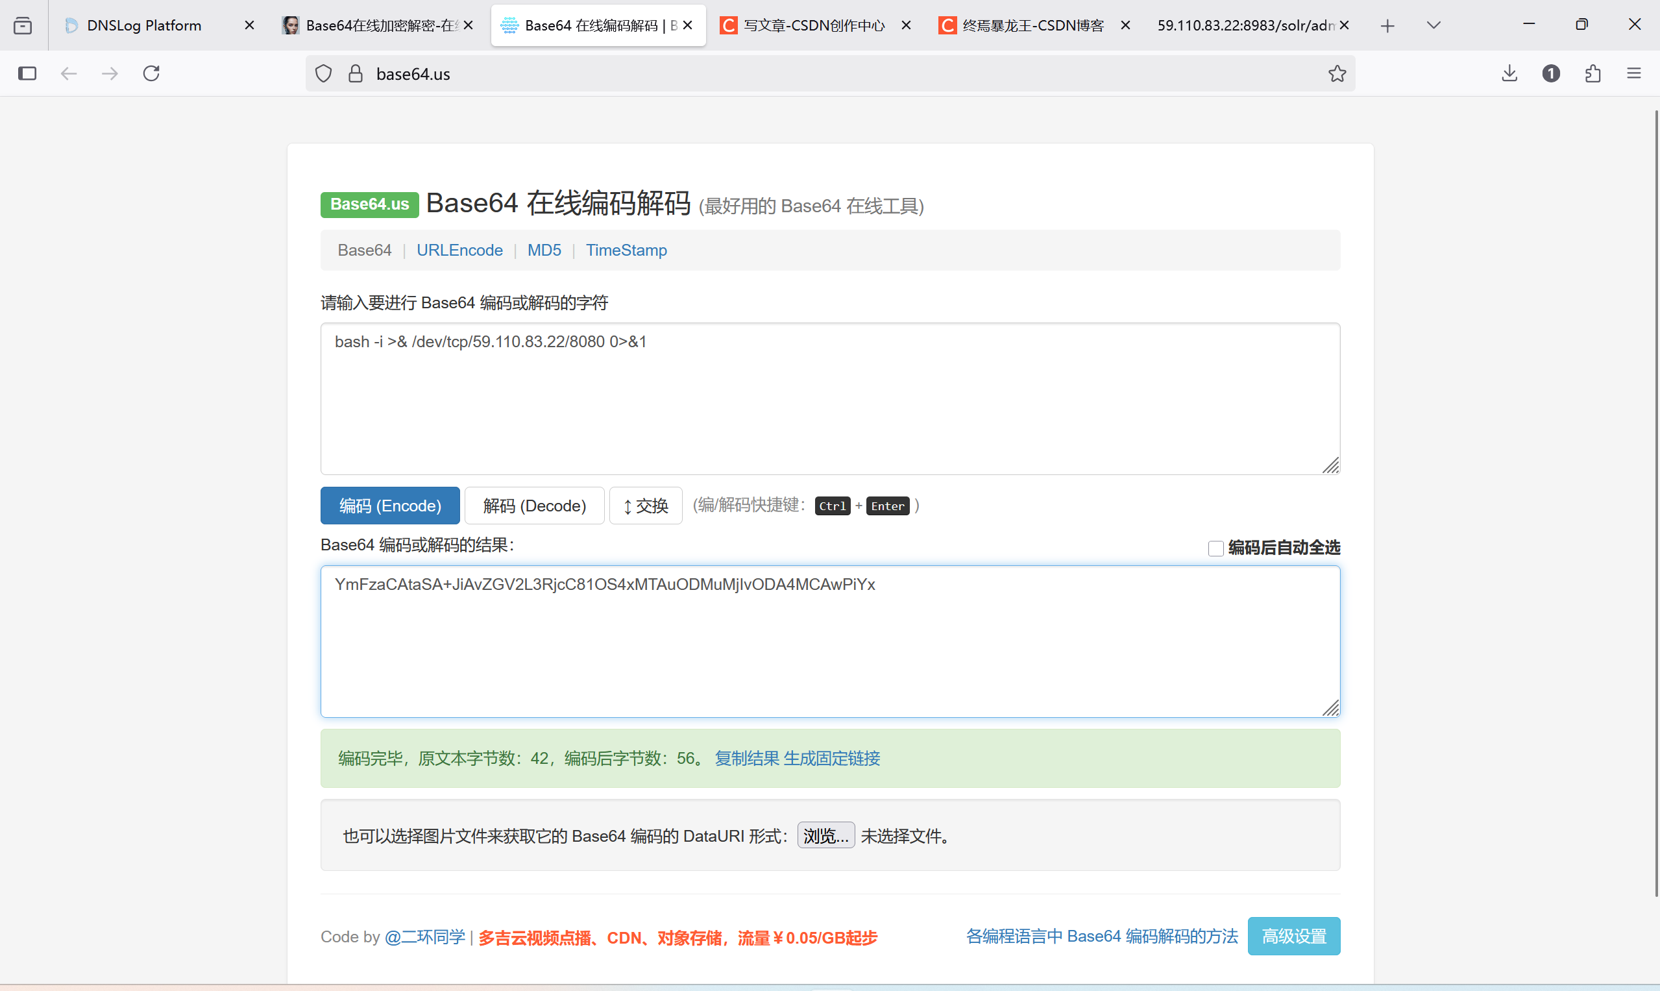Image resolution: width=1660 pixels, height=991 pixels.
Task: Bookmark this page with the star
Action: click(x=1337, y=73)
